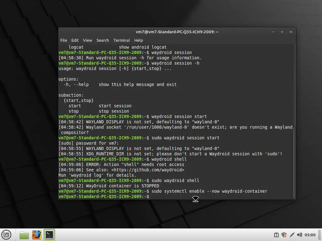Click the "subaction:" heading
This screenshot has width=322, height=241.
click(71, 95)
